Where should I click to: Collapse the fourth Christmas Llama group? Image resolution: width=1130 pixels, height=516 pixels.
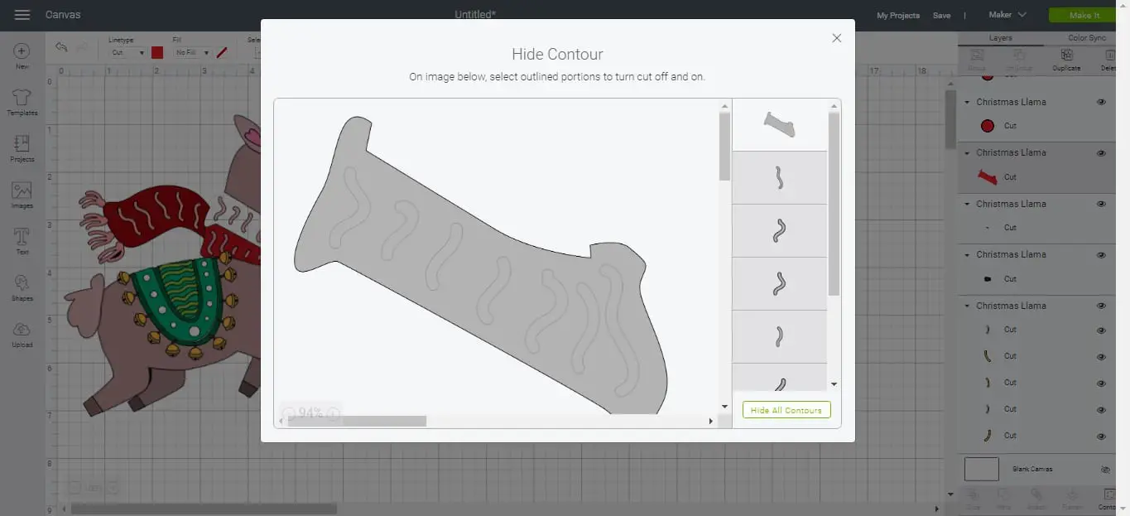[967, 255]
